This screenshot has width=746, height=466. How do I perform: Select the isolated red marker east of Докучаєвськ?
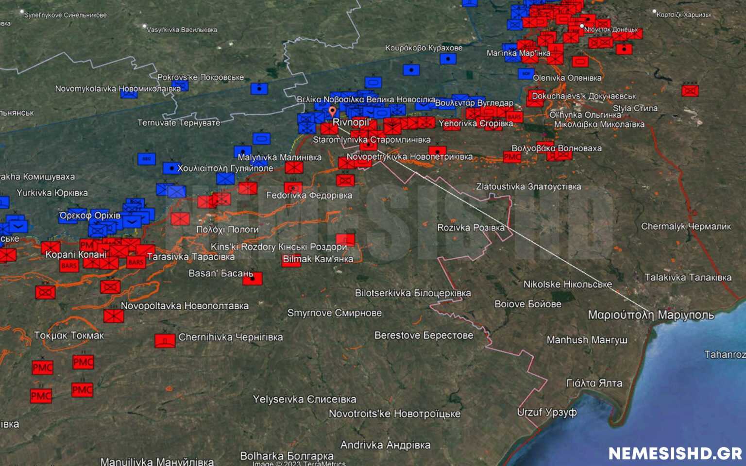[x=690, y=91]
